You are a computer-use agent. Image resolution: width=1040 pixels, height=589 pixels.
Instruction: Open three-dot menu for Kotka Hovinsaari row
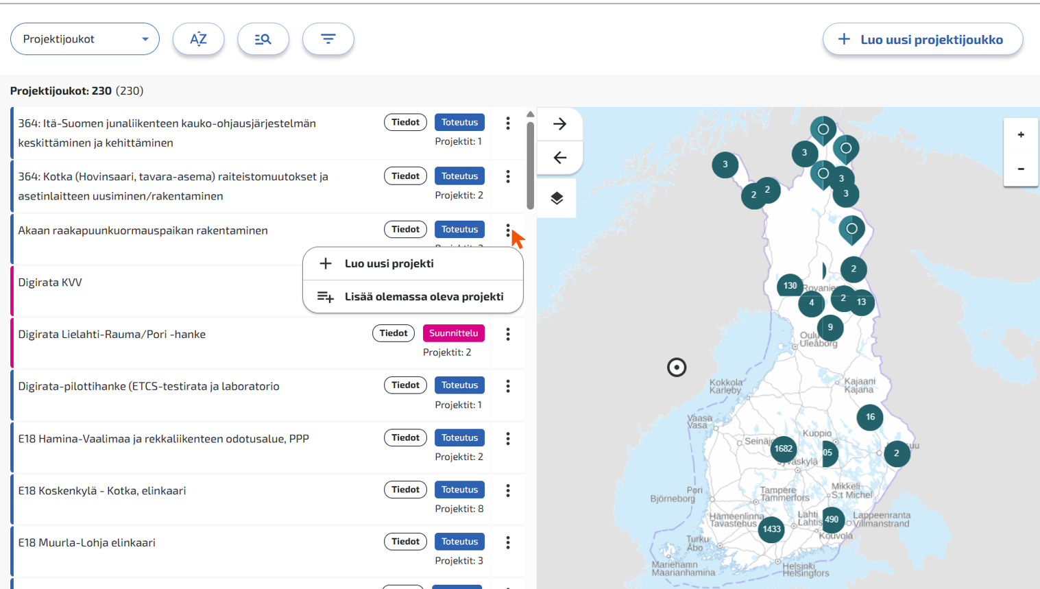[508, 176]
